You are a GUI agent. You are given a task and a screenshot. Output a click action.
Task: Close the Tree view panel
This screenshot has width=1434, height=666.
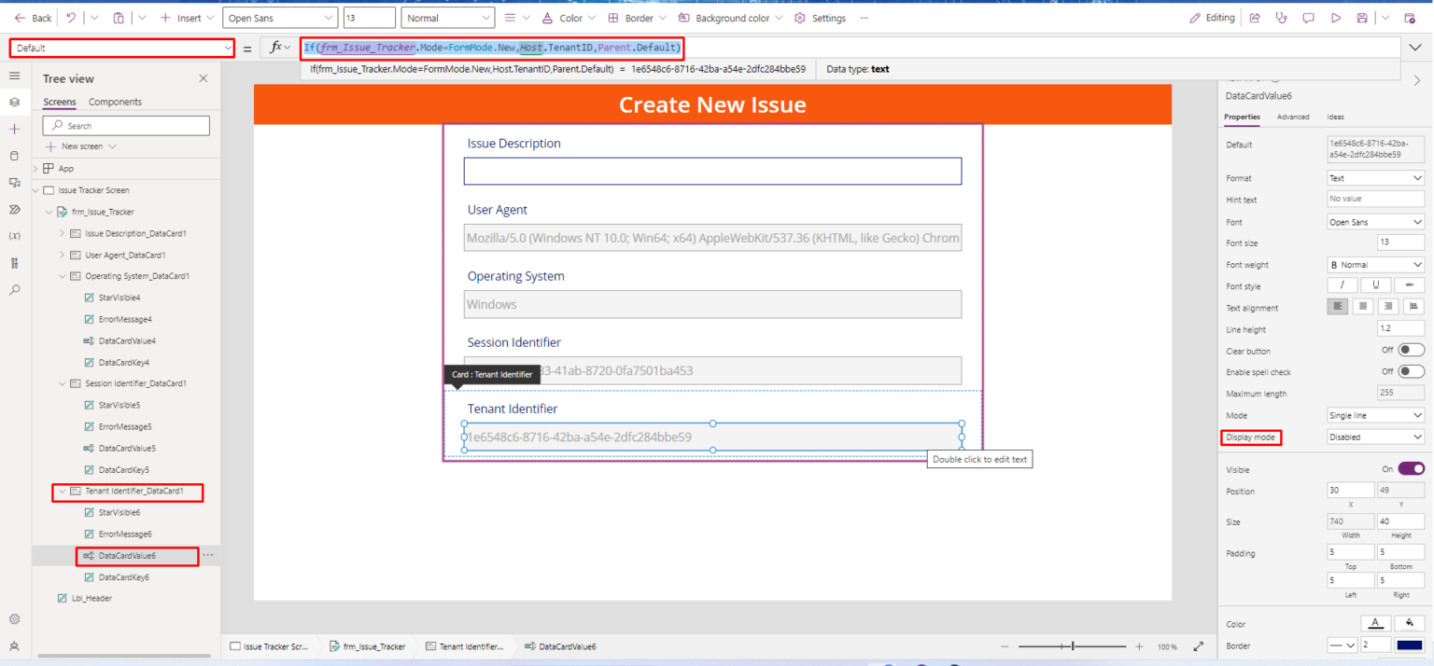tap(204, 79)
